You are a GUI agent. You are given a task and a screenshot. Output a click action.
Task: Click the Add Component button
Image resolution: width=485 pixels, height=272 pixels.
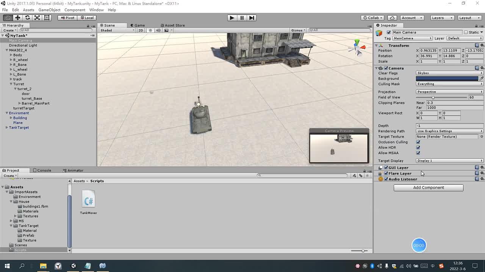point(429,188)
